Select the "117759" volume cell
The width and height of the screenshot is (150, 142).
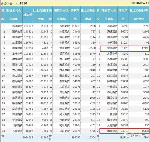[29, 48]
